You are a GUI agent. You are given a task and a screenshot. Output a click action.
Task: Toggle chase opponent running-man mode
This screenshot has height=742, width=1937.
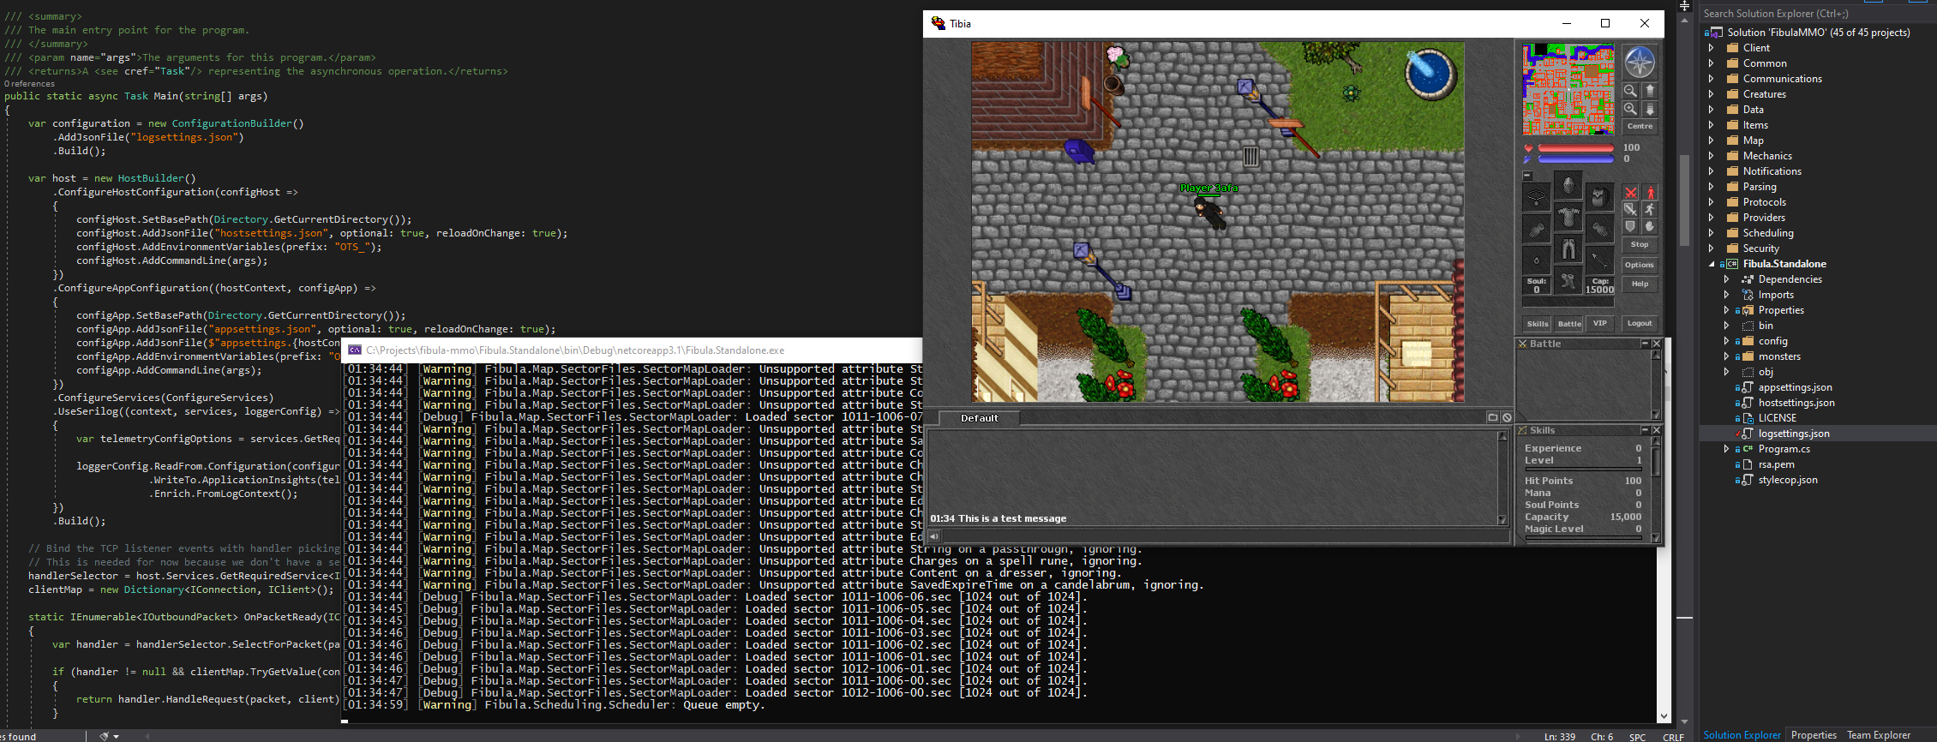pyautogui.click(x=1650, y=209)
